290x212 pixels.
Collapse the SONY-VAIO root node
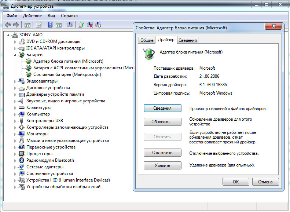click(x=8, y=35)
